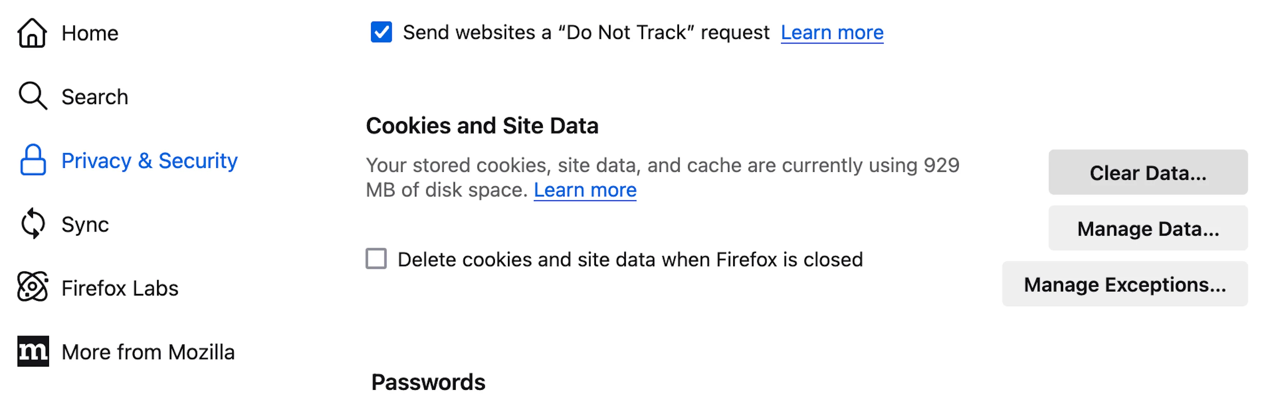1270x404 pixels.
Task: Click the Home house icon
Action: [x=33, y=33]
